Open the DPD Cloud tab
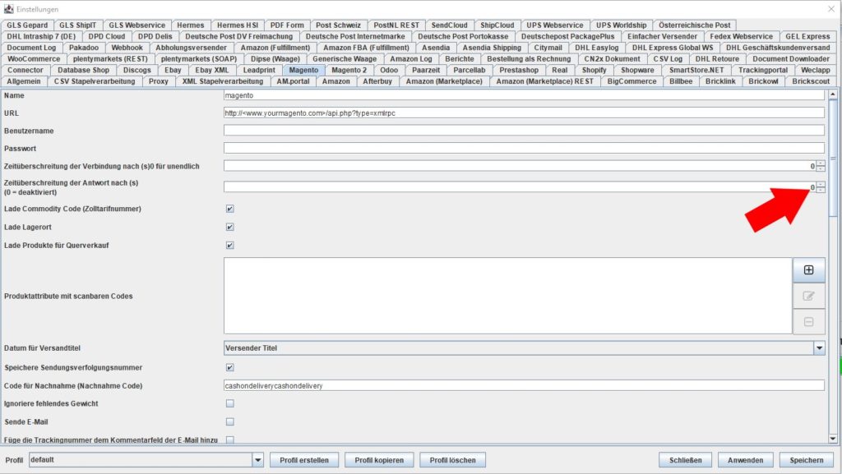 click(x=107, y=36)
